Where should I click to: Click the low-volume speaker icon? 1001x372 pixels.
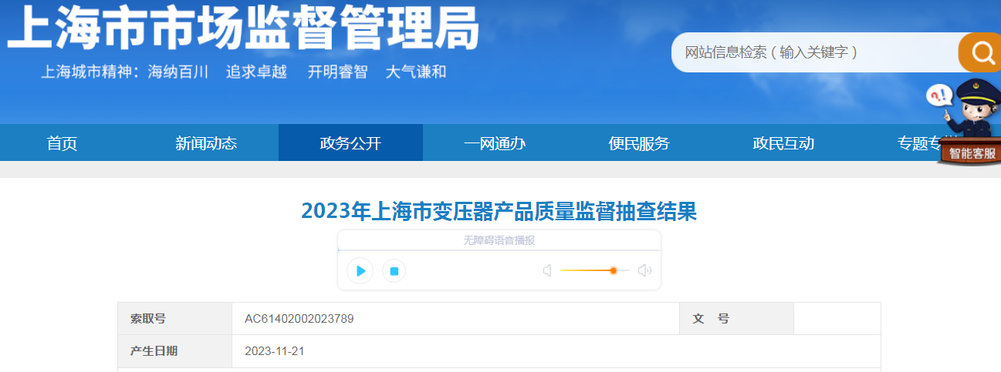pos(547,270)
